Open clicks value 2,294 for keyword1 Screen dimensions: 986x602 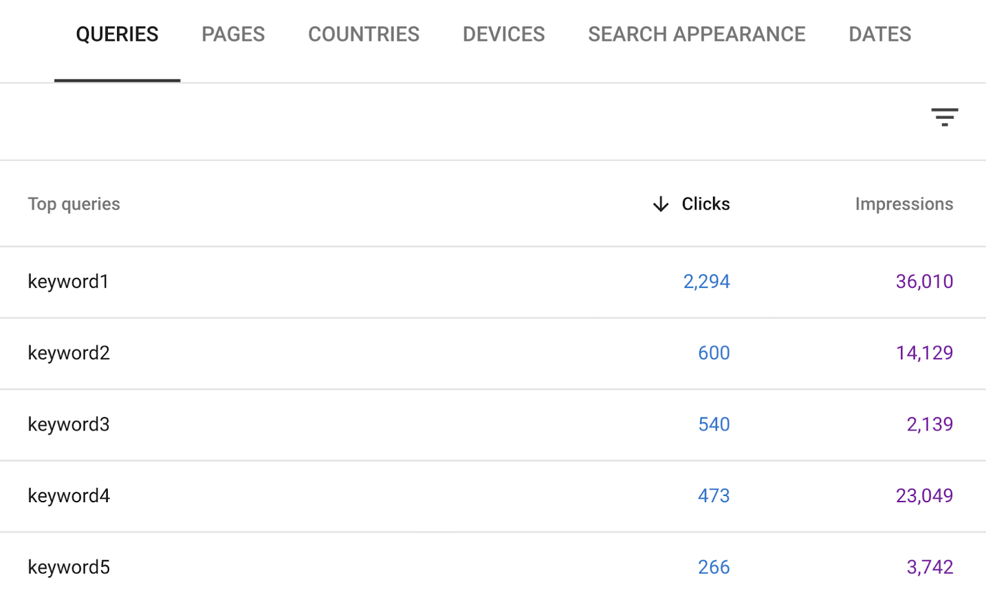(x=706, y=282)
